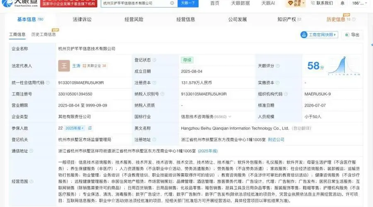Click 其他有限责任公司 company type value

pyautogui.click(x=75, y=117)
